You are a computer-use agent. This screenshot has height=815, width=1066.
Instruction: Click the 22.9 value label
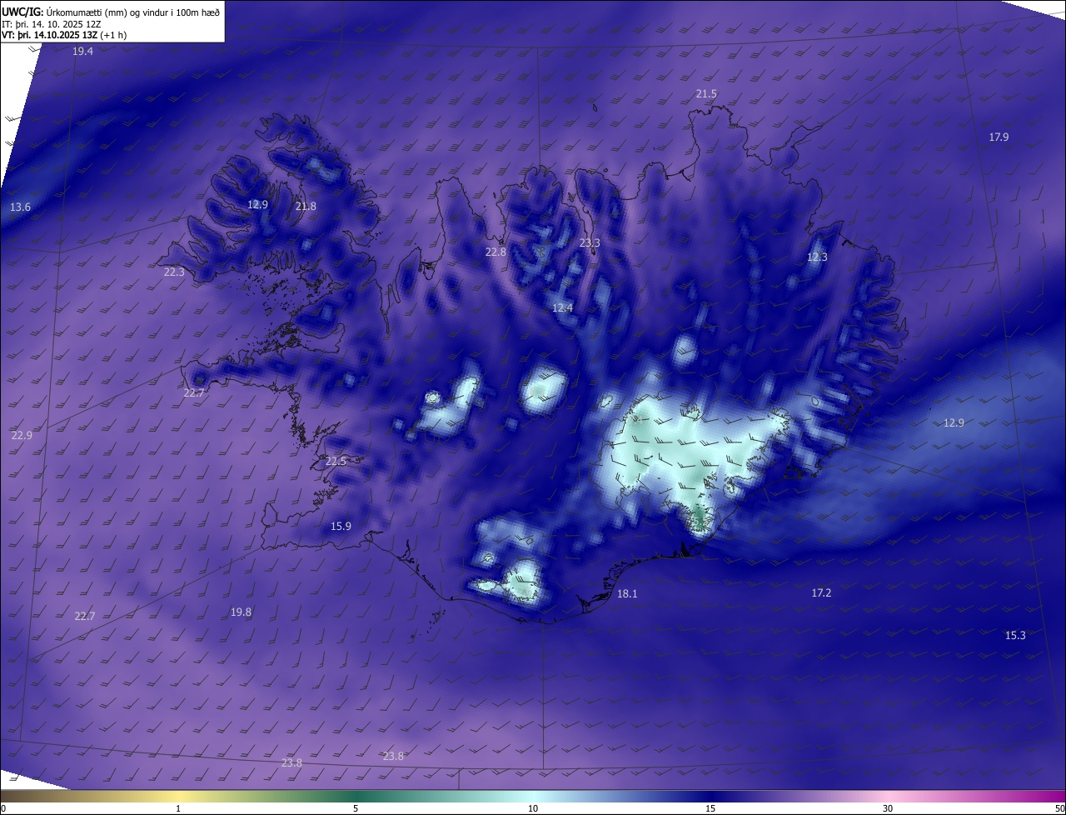[22, 435]
